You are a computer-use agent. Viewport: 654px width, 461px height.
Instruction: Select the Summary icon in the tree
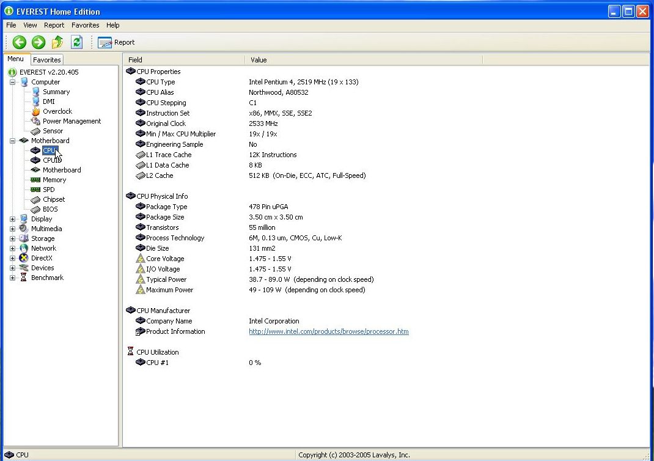tap(36, 92)
